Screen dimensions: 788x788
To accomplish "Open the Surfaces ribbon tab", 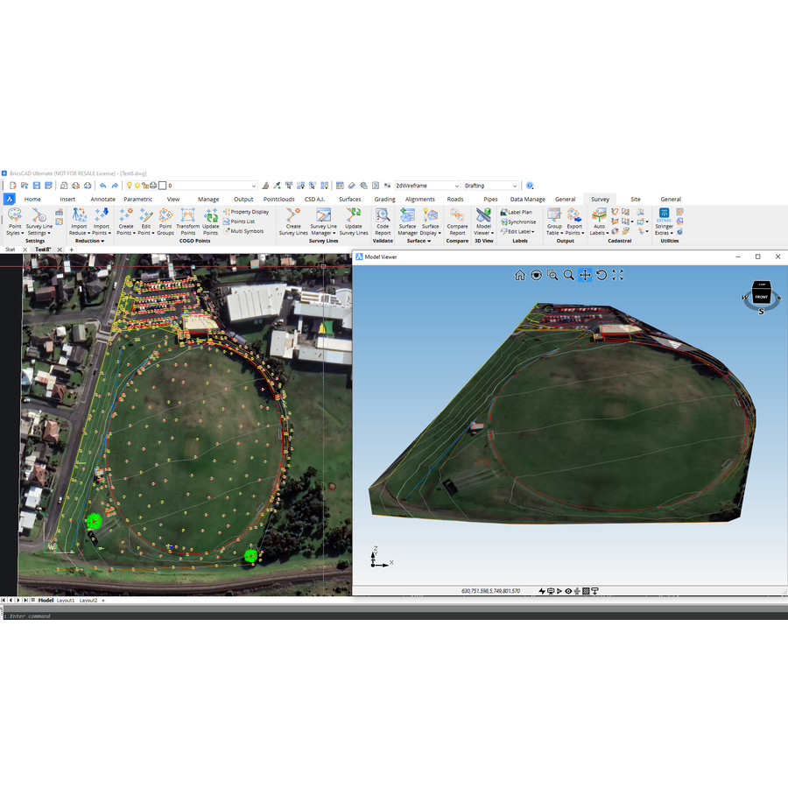I will point(349,200).
